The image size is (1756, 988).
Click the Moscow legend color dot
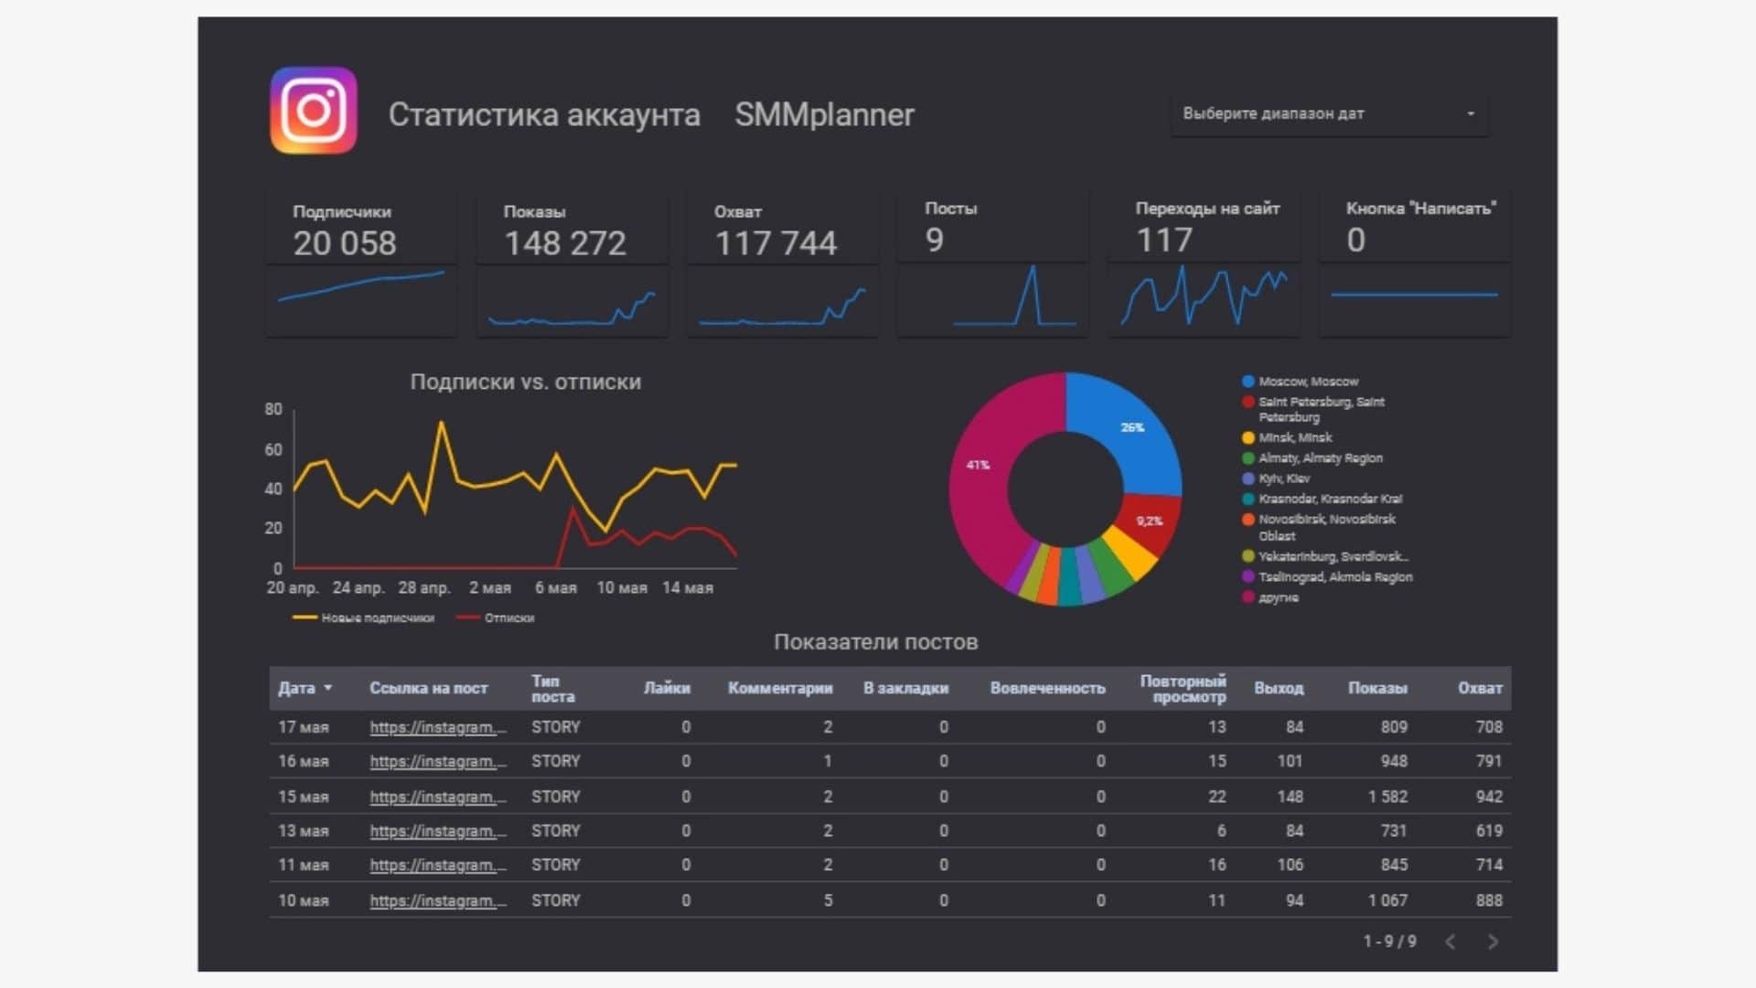coord(1247,381)
